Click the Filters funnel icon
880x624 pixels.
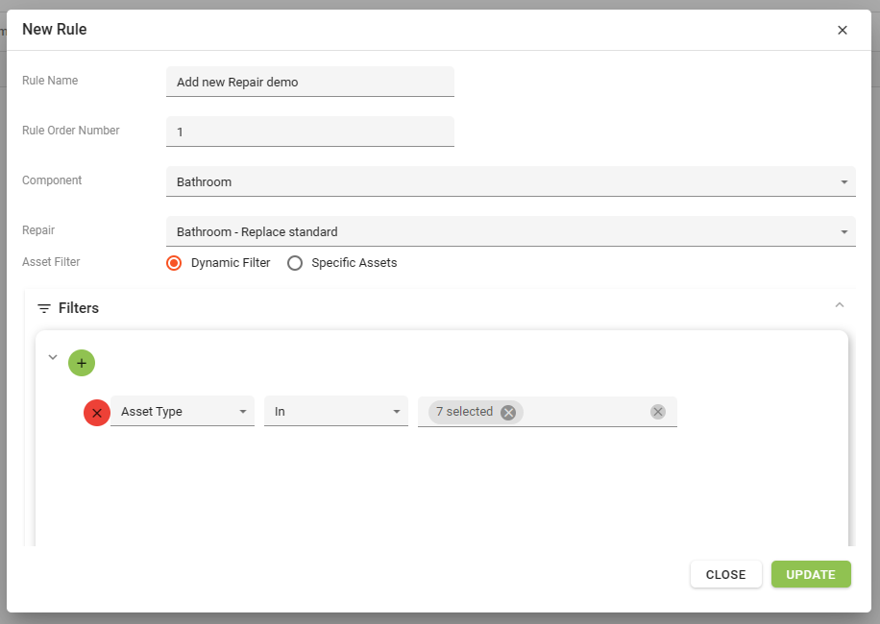click(44, 308)
